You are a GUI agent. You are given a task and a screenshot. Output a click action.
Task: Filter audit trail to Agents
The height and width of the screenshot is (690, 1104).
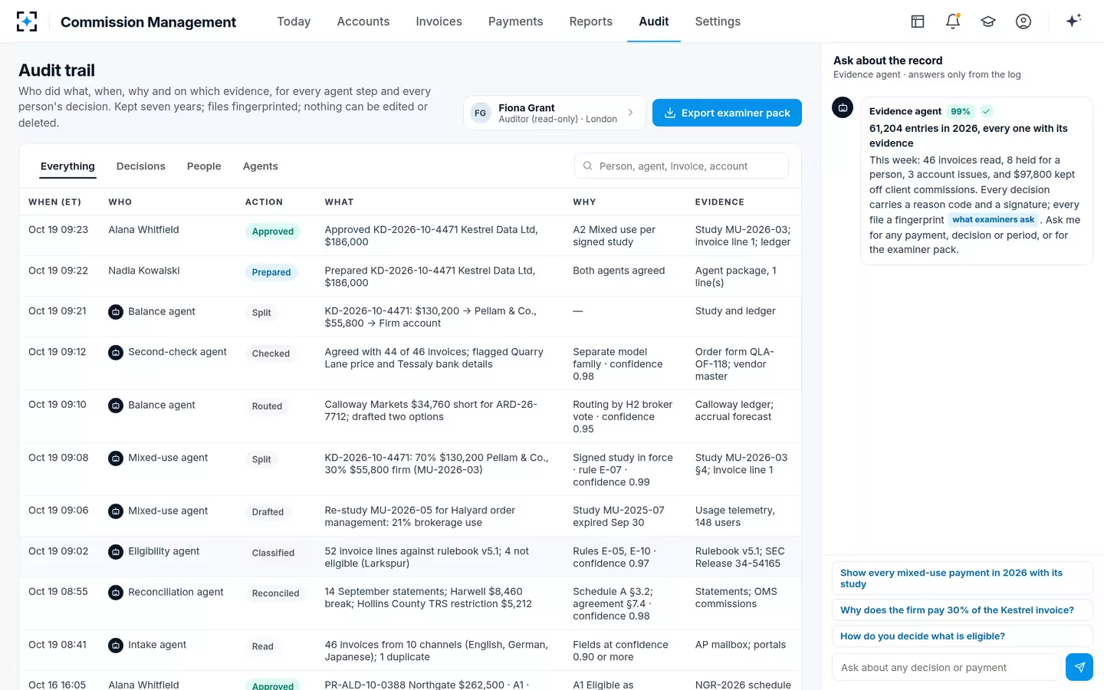click(261, 166)
